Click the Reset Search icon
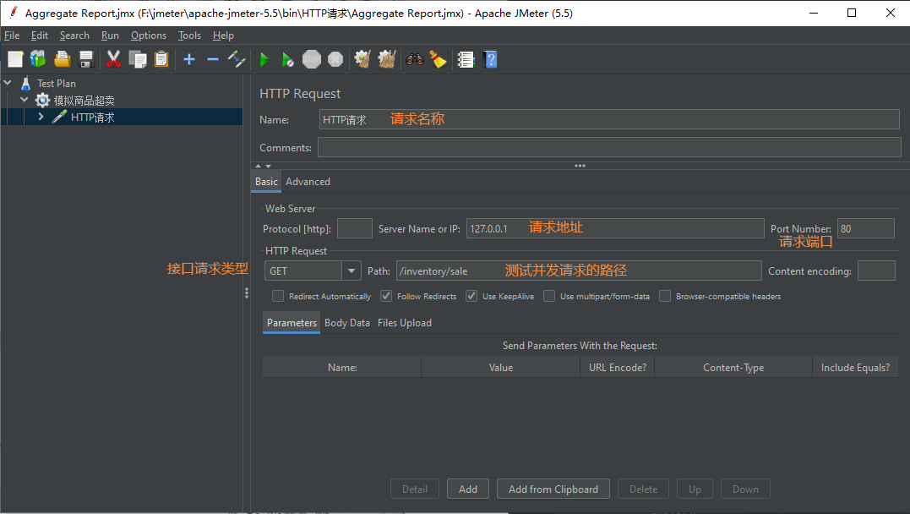910x514 pixels. point(439,59)
